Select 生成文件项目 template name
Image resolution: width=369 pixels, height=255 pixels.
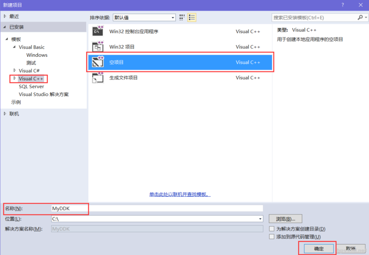(123, 78)
